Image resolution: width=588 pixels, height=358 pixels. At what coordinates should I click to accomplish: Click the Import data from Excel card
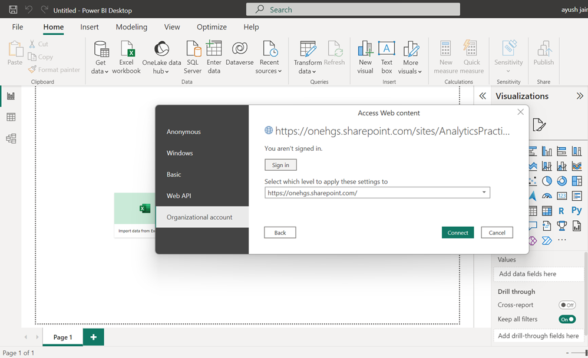(x=134, y=215)
